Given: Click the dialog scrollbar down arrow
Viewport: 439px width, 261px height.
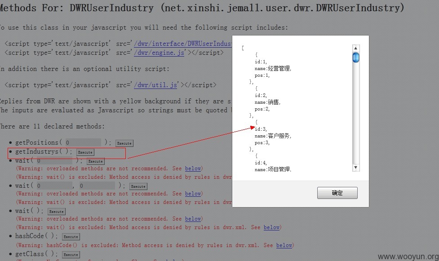Looking at the screenshot, I should (x=355, y=168).
